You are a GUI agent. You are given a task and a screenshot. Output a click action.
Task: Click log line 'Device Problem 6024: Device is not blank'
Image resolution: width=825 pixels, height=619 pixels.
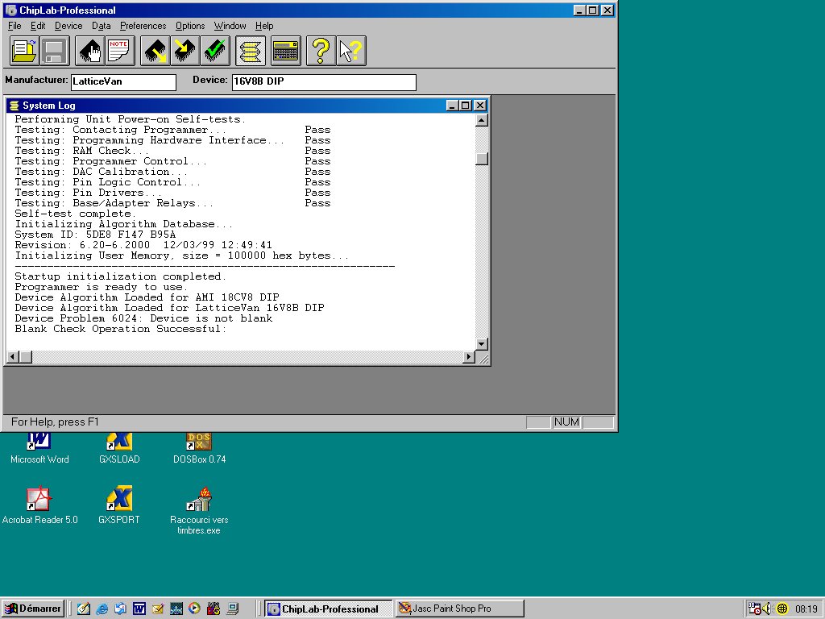click(143, 318)
